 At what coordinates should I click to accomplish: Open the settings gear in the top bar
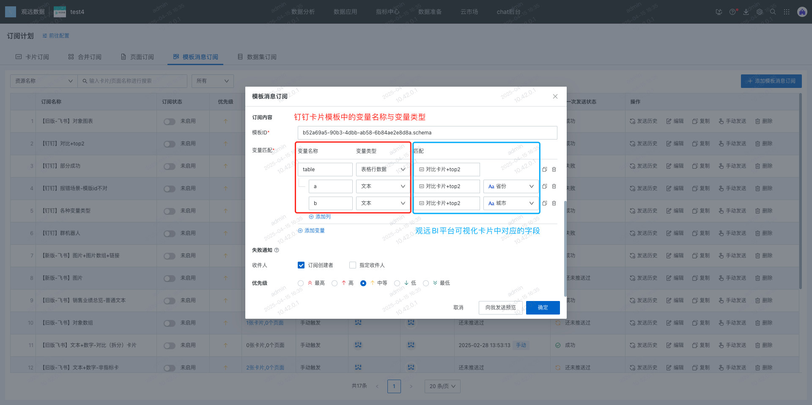point(760,12)
